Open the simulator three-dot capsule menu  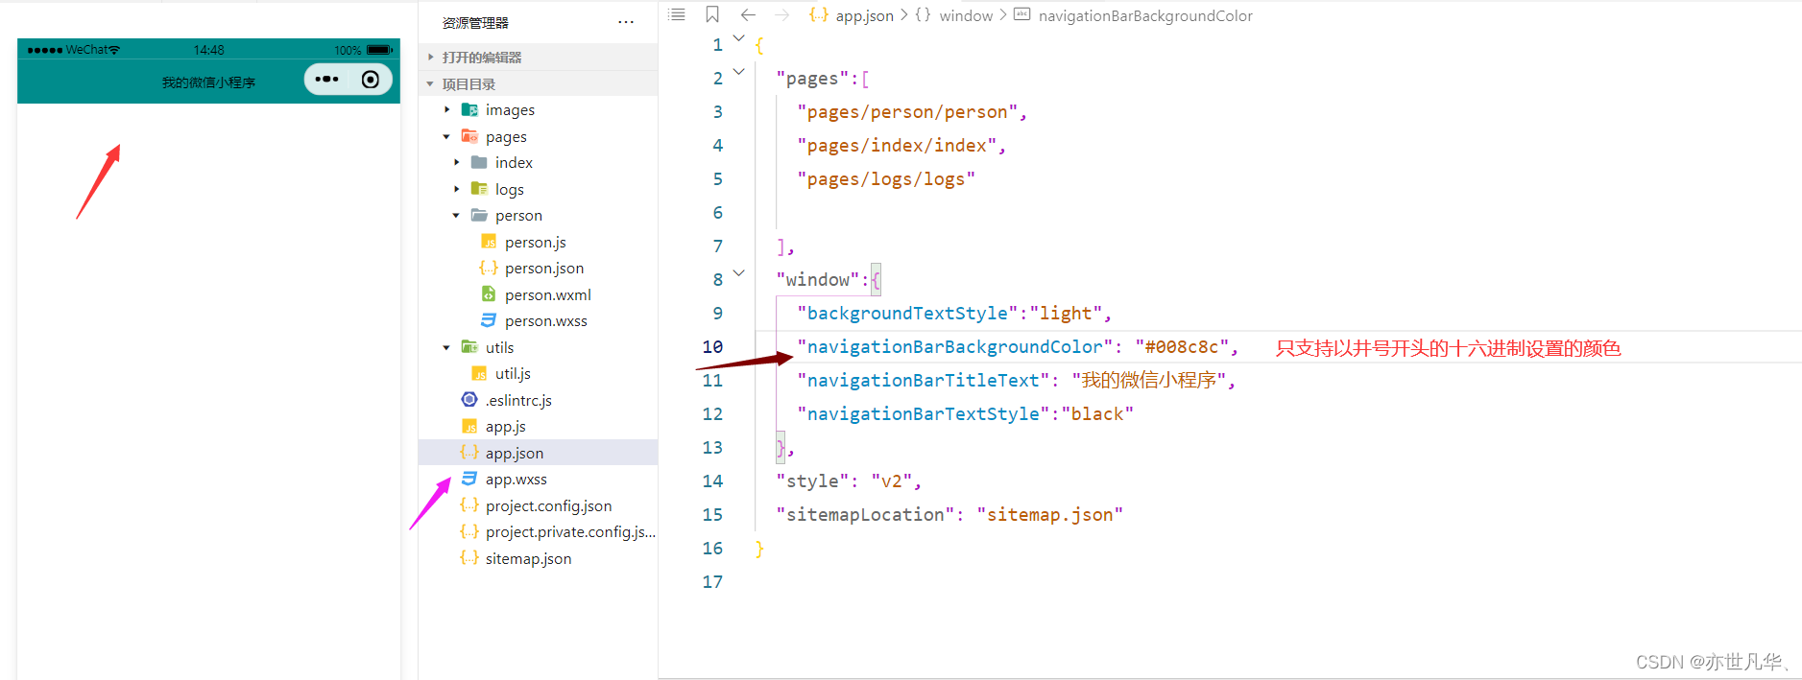[326, 80]
